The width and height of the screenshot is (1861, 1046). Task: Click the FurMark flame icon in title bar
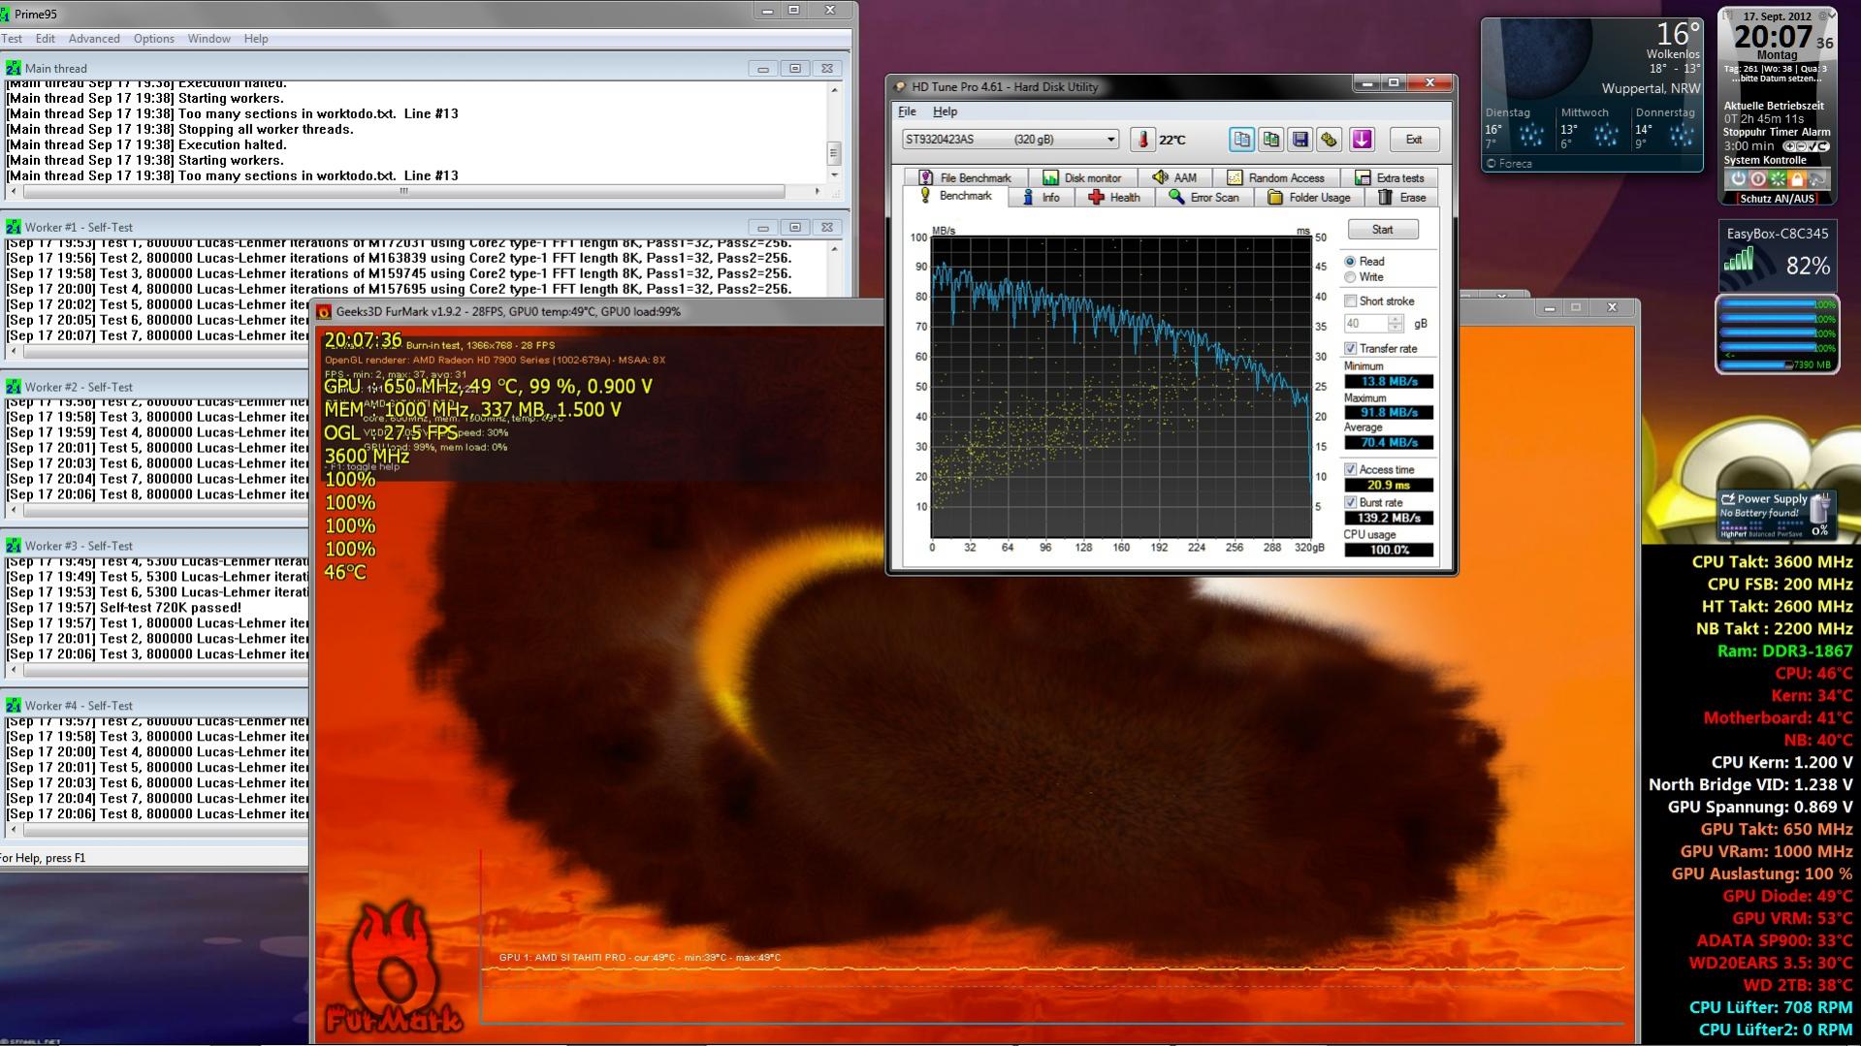click(324, 312)
